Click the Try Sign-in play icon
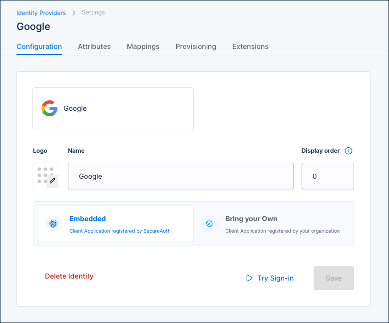The width and height of the screenshot is (389, 323). pos(249,278)
